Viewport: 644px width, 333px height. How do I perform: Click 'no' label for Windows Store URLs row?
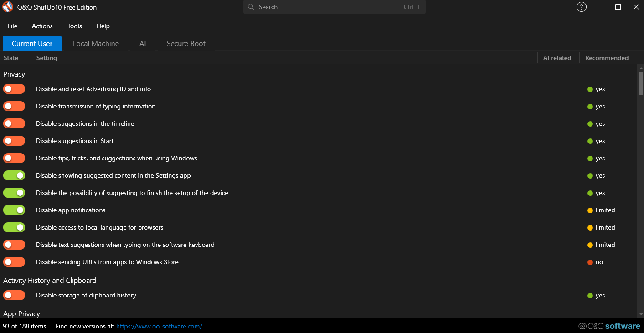[x=599, y=262]
